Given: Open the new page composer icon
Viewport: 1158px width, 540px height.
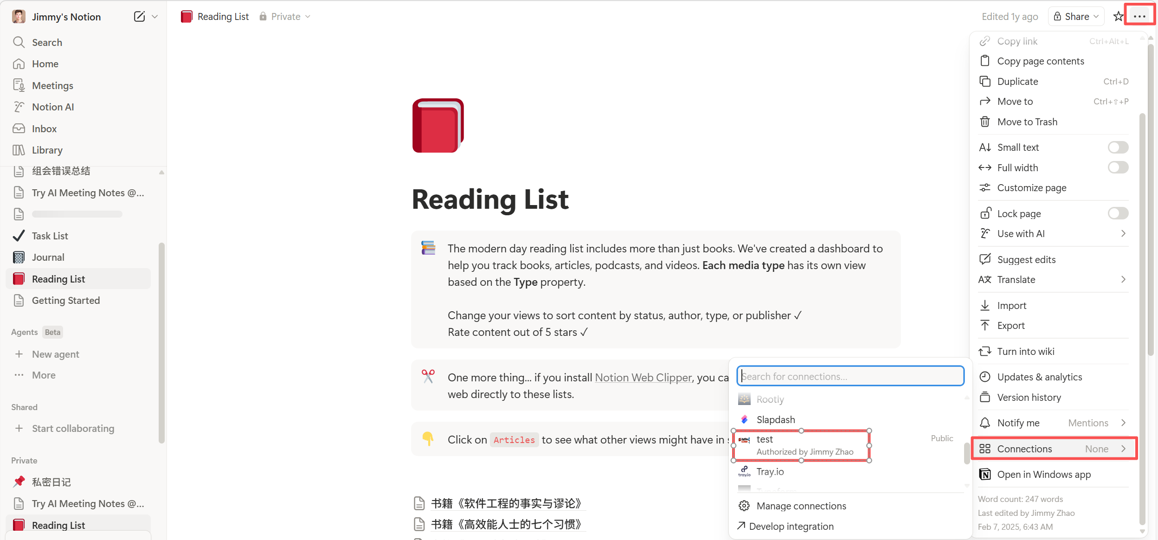Looking at the screenshot, I should [x=139, y=16].
